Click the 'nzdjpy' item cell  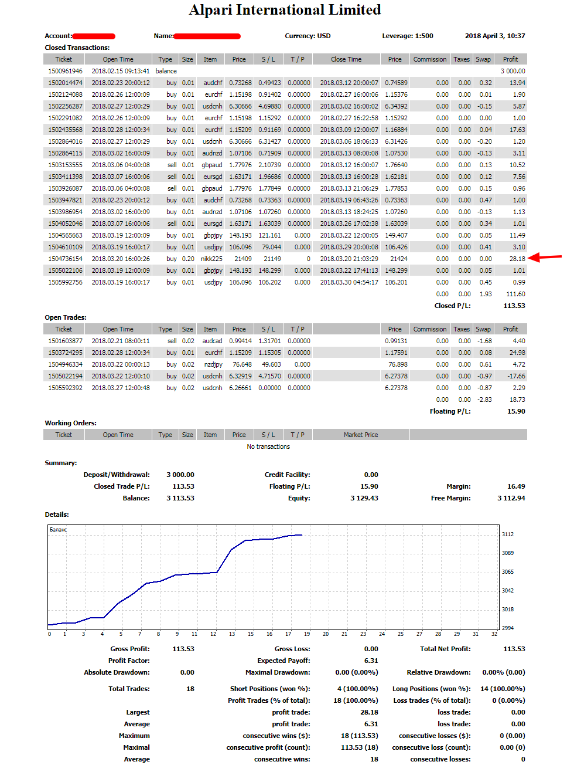tap(213, 364)
